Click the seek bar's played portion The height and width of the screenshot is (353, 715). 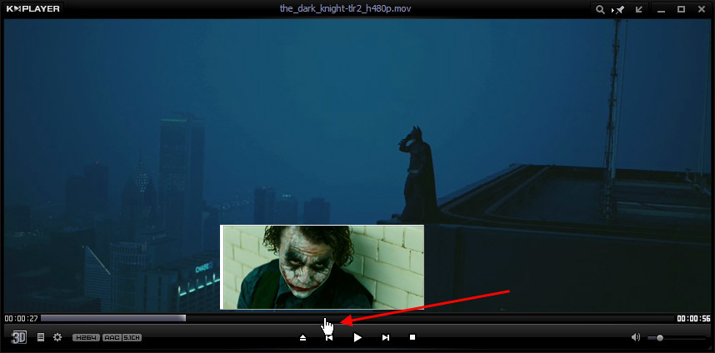coord(113,318)
